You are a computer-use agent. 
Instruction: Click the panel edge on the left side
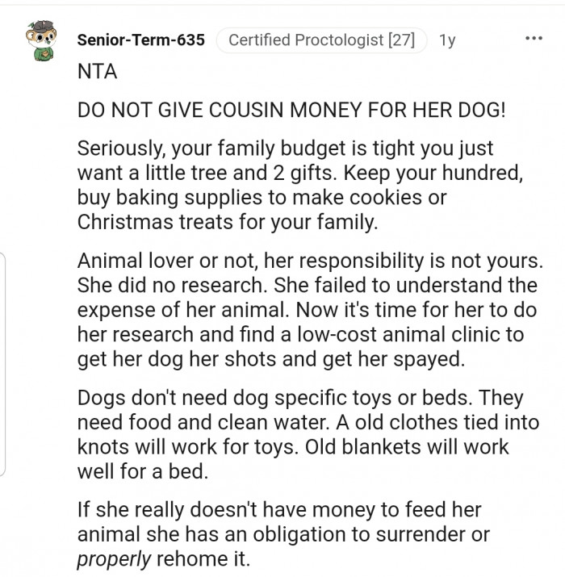[4, 363]
